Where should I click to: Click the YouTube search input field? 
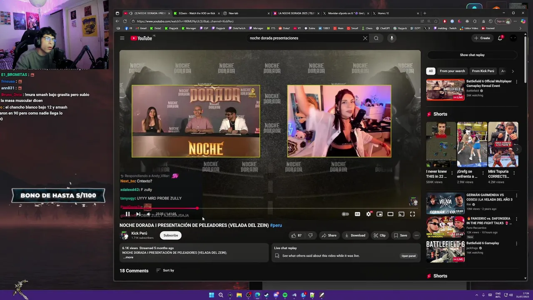[x=304, y=38]
